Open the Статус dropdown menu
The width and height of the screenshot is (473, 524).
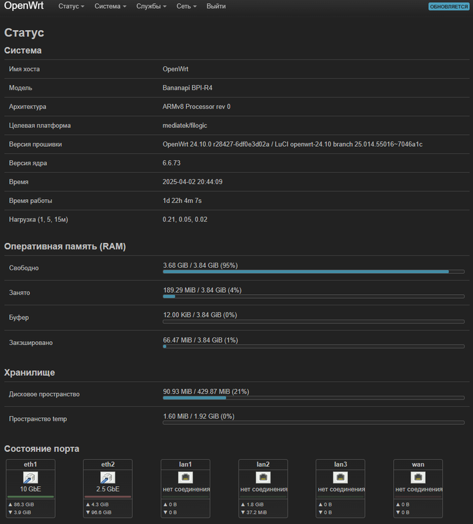pos(71,7)
